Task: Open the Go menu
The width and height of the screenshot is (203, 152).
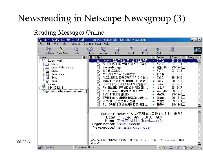Action: point(65,44)
